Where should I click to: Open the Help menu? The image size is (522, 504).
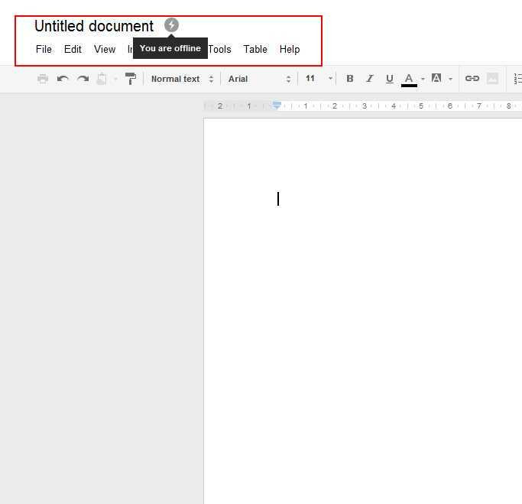coord(290,49)
